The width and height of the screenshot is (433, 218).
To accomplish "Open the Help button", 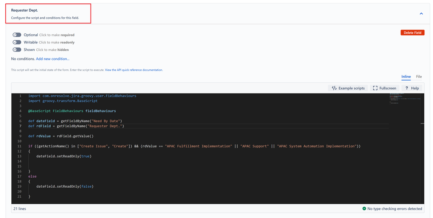I will (412, 88).
